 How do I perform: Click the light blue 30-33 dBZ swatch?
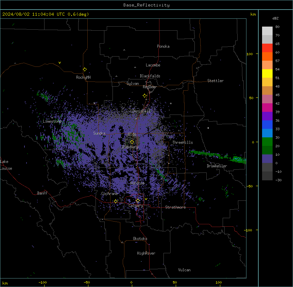[267, 133]
